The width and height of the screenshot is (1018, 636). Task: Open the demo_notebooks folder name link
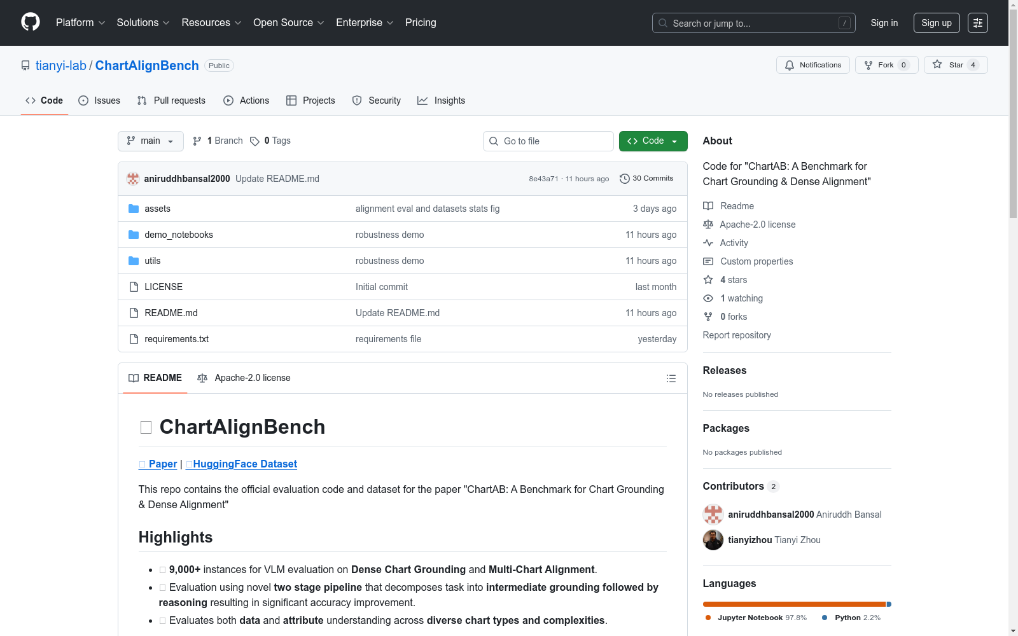point(179,235)
